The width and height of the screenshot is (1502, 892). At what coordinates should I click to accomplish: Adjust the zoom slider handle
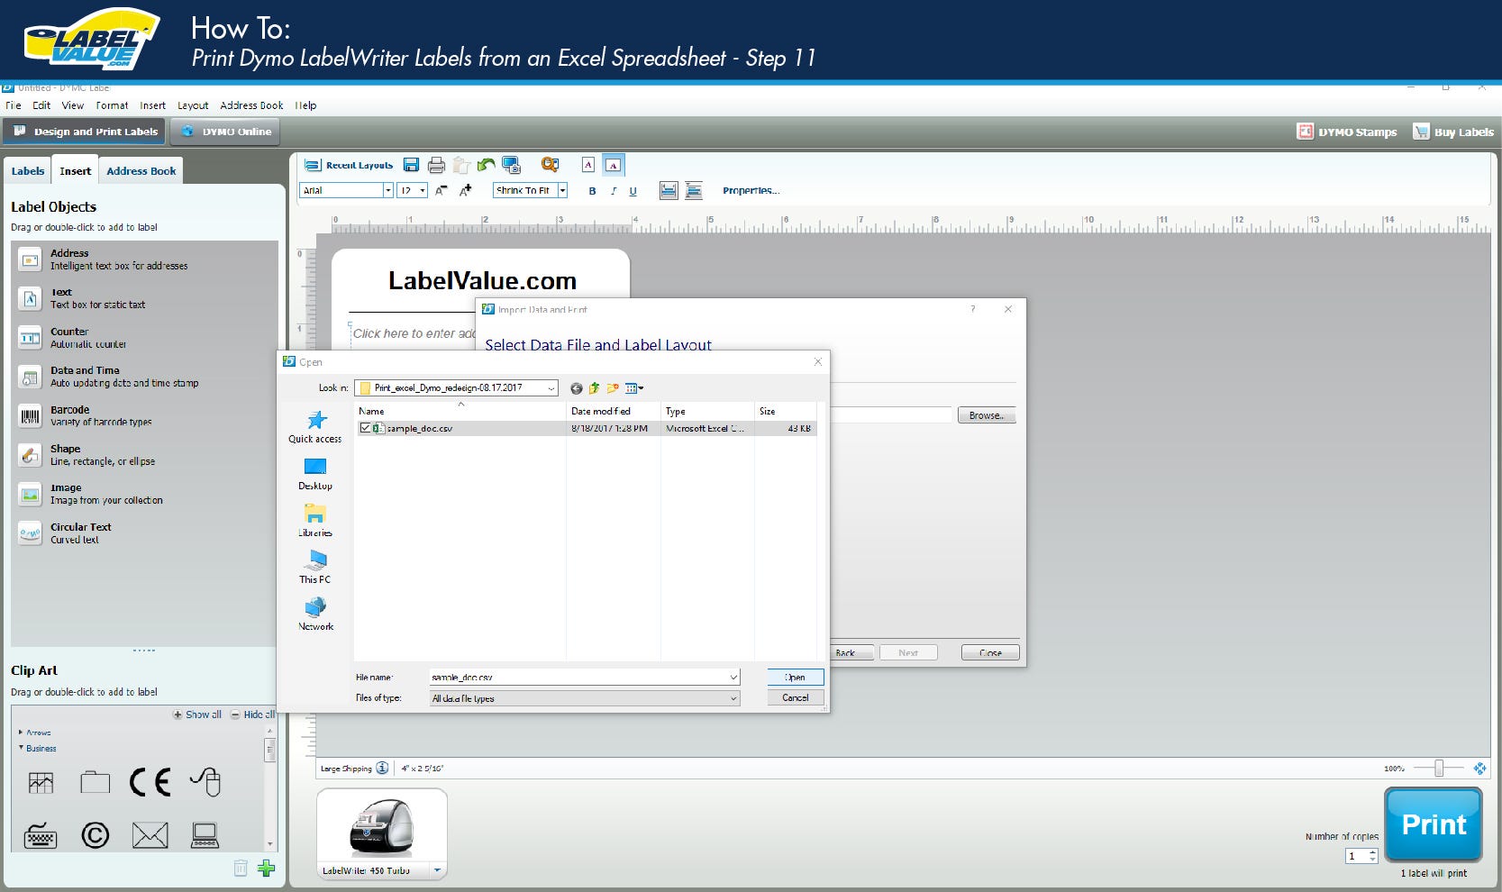[1439, 768]
